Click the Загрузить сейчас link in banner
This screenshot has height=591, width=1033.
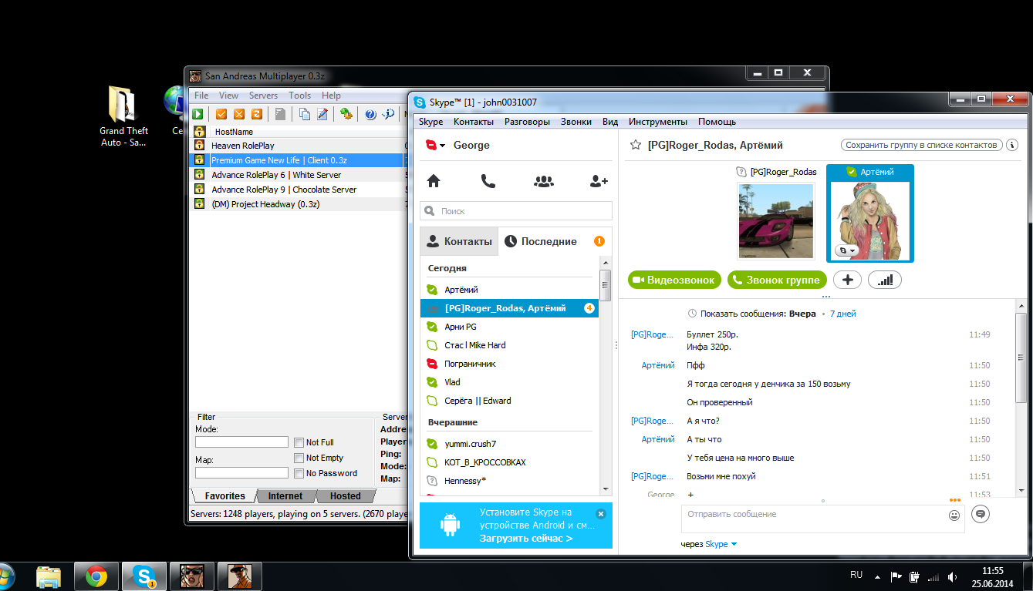pos(526,538)
